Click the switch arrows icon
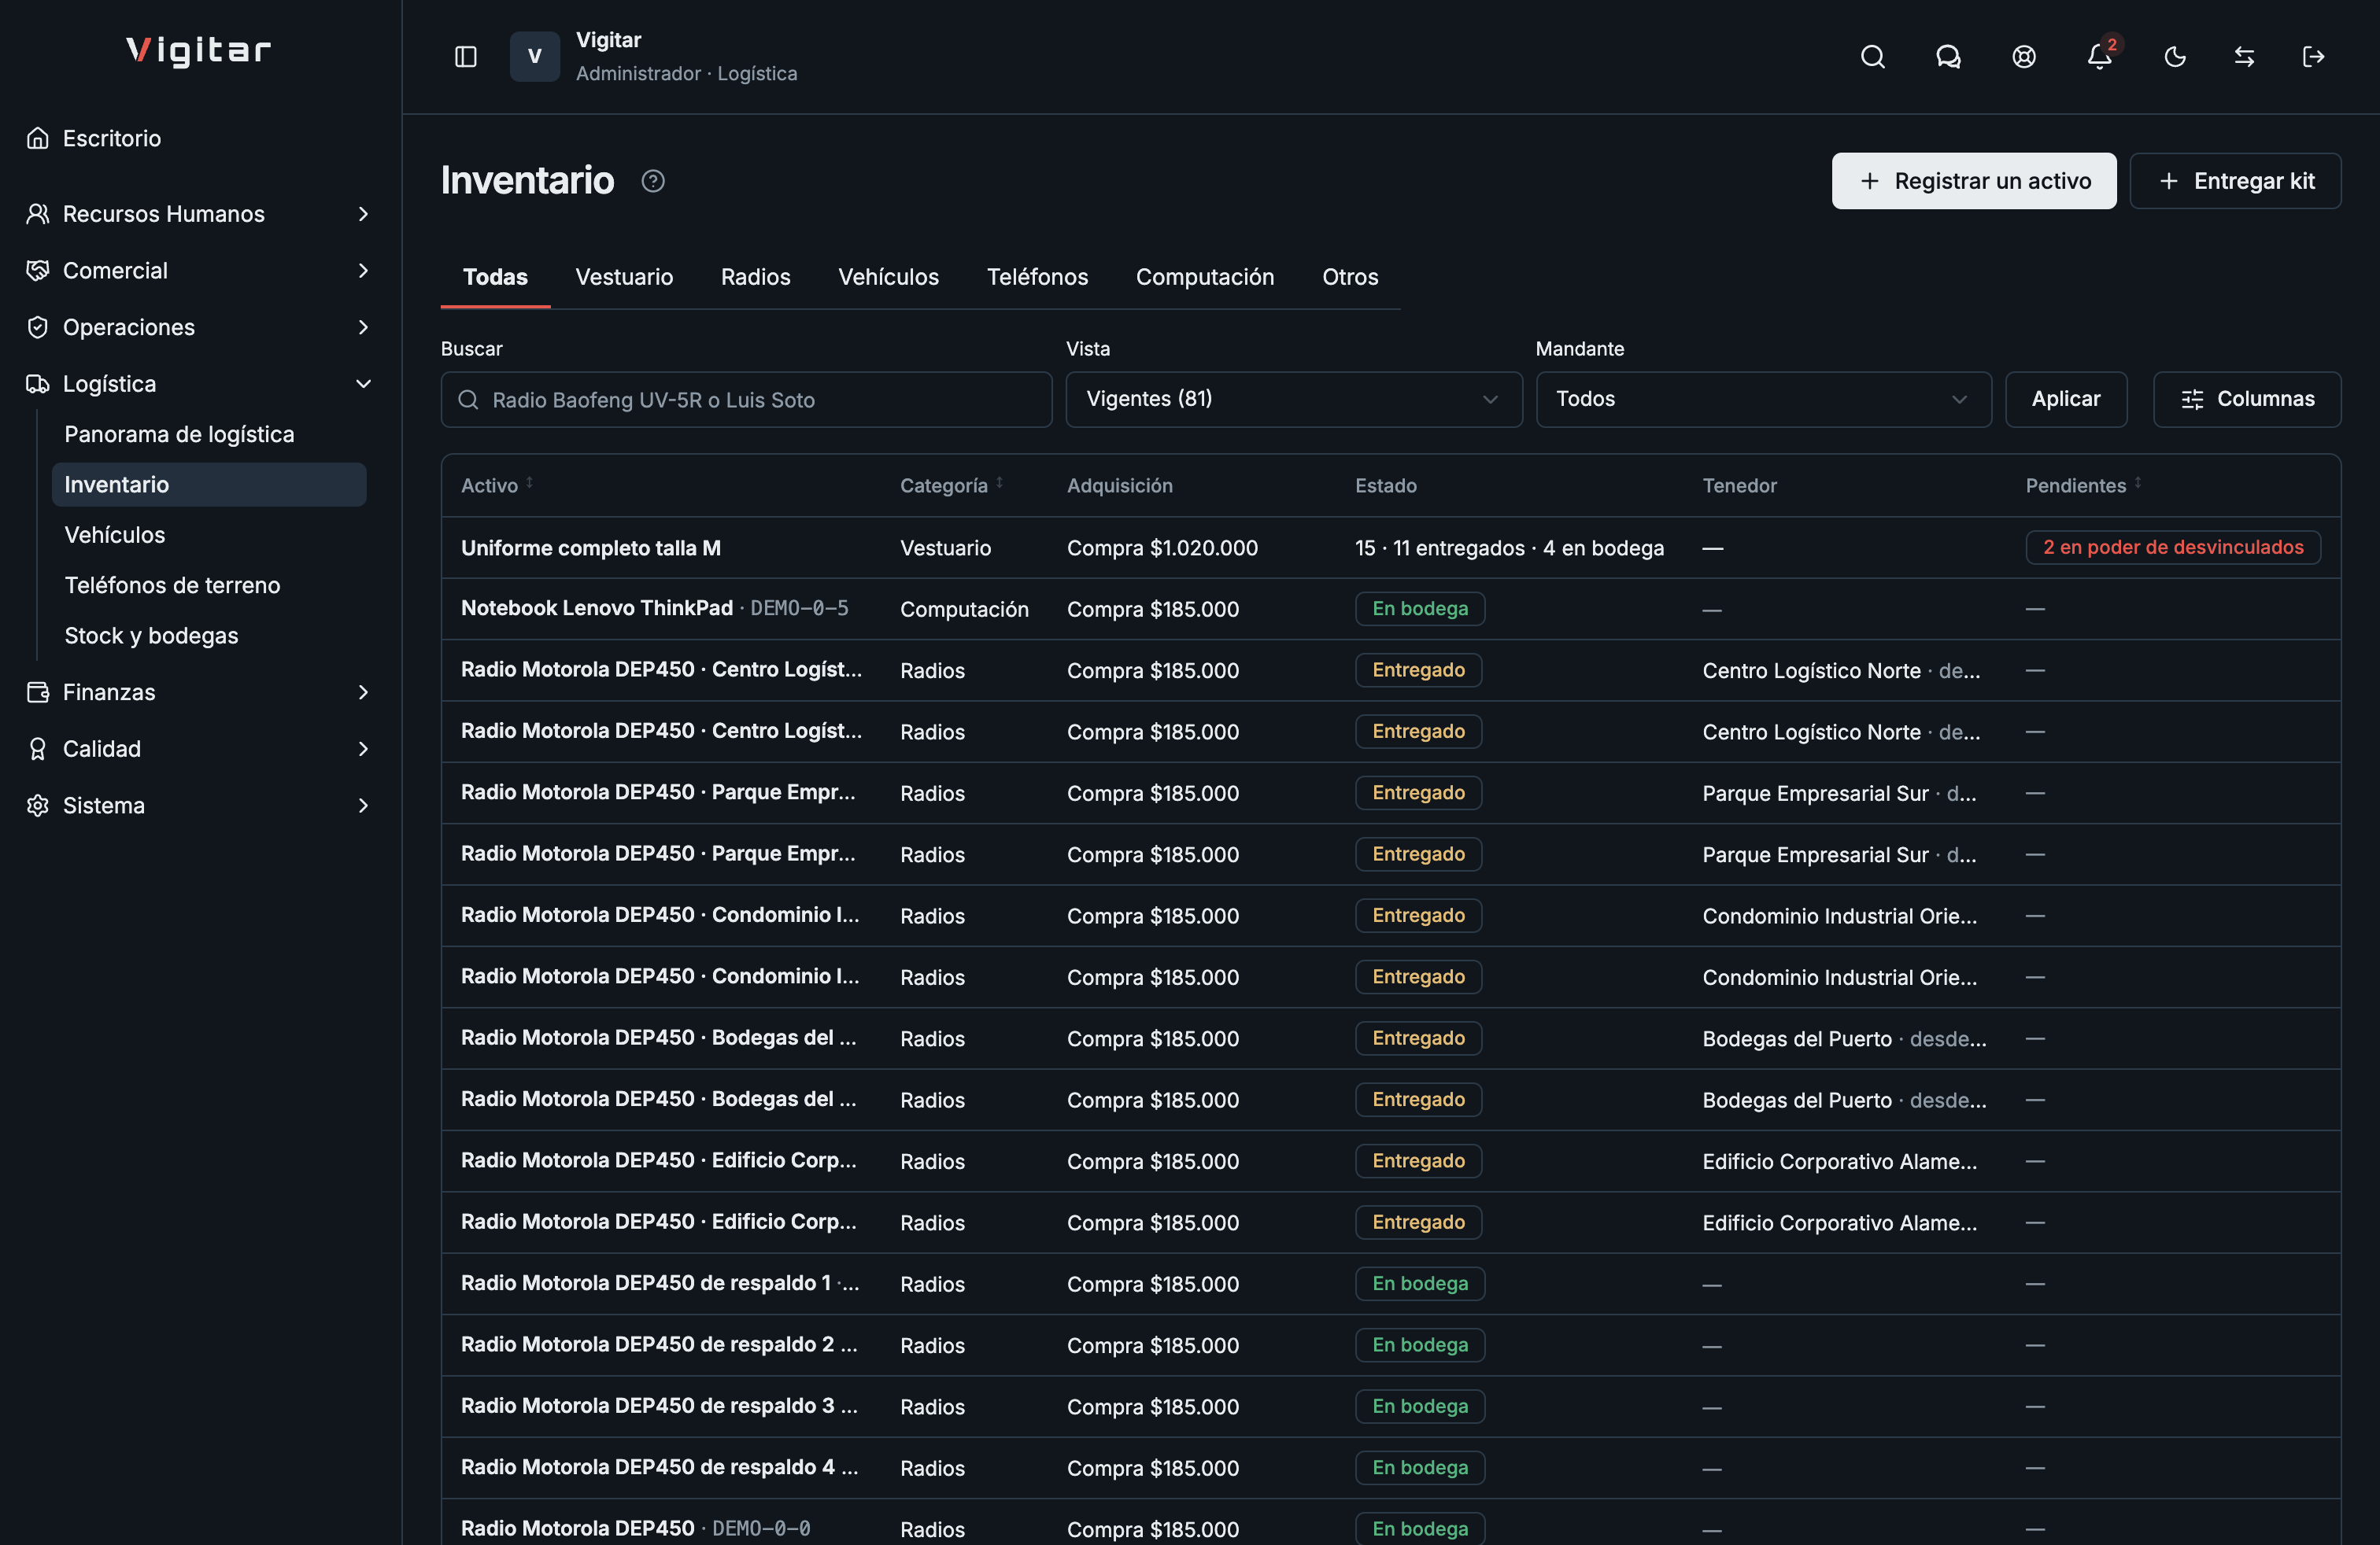 tap(2244, 57)
